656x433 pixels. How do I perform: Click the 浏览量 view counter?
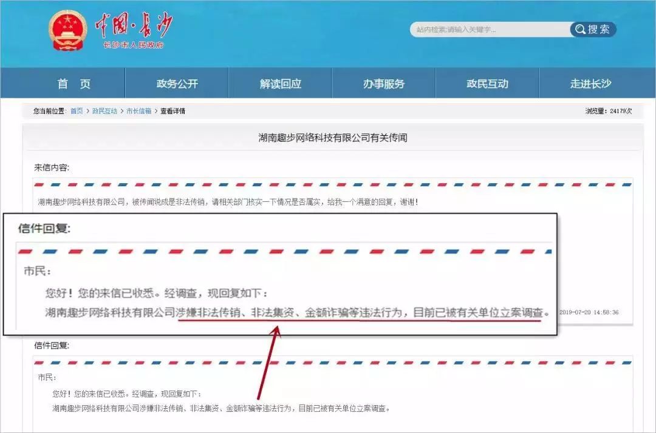click(608, 111)
